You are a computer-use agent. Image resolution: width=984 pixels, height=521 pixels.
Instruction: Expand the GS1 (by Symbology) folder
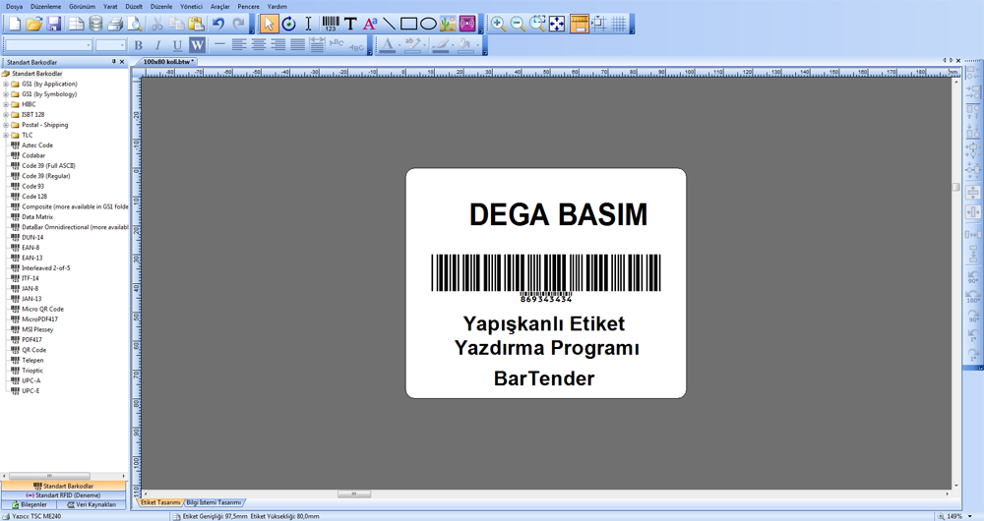(6, 94)
